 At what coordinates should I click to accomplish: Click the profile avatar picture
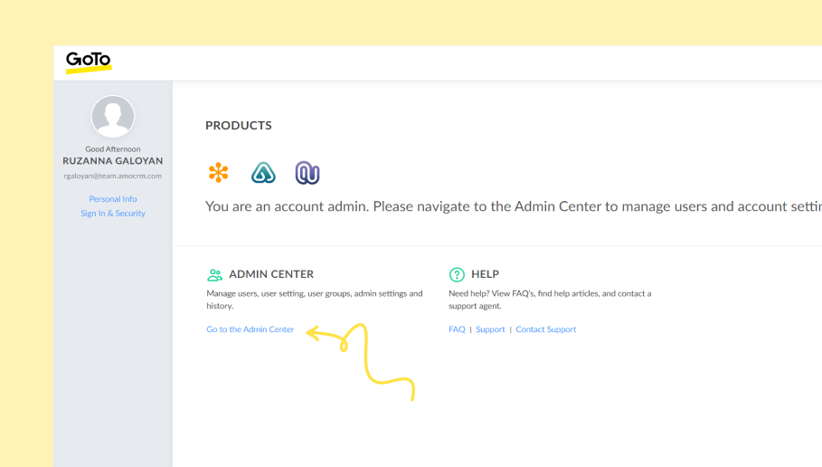pos(113,117)
